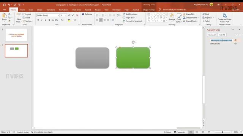Click the text highlight color marker
243x136 pixels.
coord(69,20)
